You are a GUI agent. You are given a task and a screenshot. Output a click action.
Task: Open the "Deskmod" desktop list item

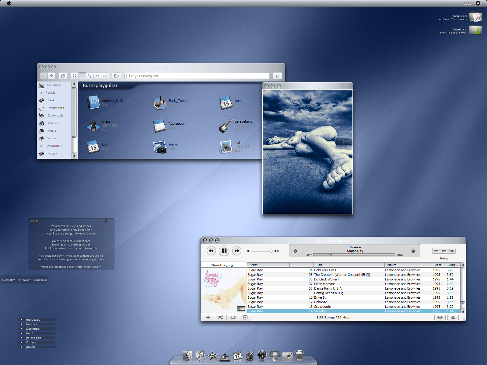pyautogui.click(x=33, y=329)
